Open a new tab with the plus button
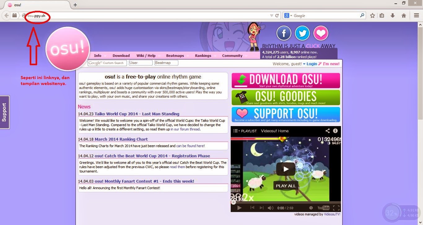This screenshot has height=225, width=423. (75, 5)
